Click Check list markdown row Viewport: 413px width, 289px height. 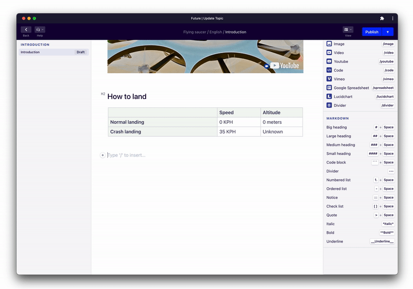(x=360, y=206)
